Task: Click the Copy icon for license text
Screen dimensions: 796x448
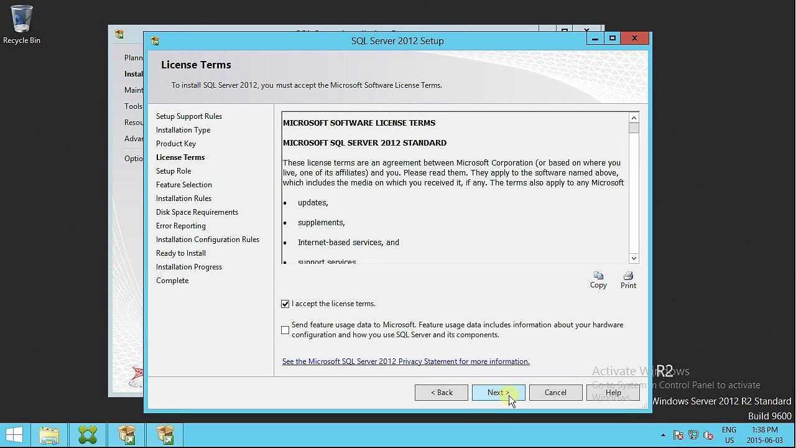Action: click(x=598, y=280)
